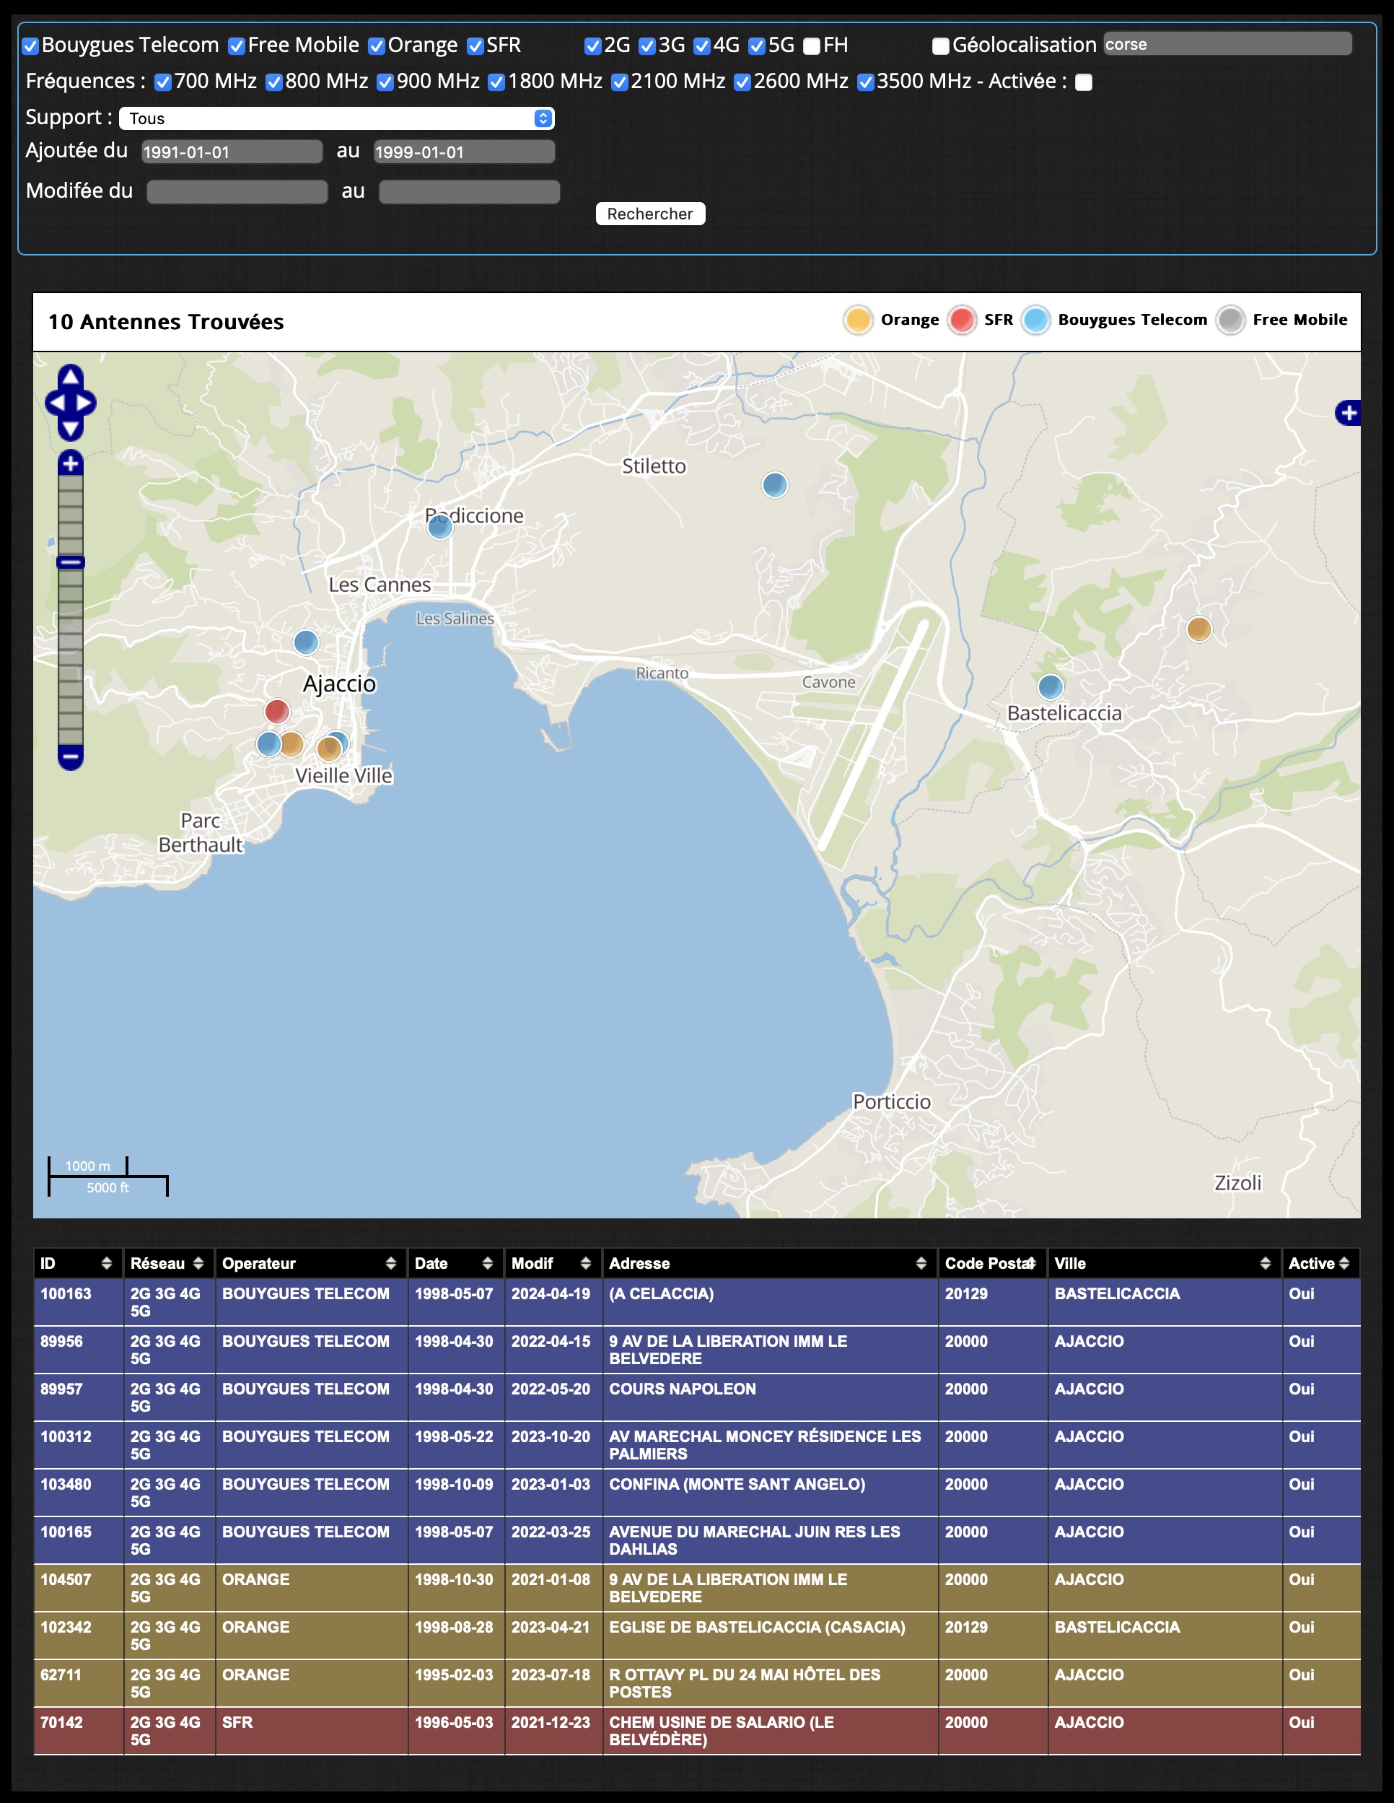The image size is (1394, 1803).
Task: Click the Modifée du start date field
Action: (237, 192)
